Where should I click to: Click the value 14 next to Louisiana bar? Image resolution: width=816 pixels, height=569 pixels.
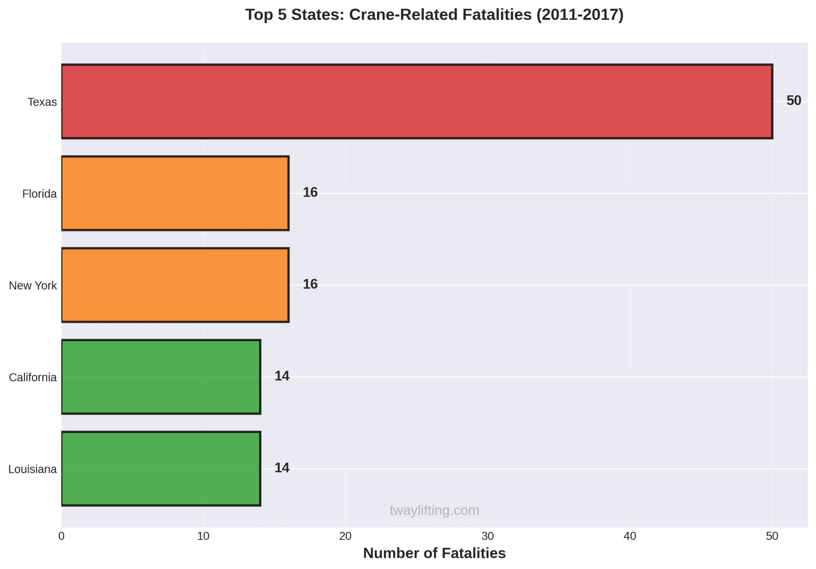pyautogui.click(x=282, y=468)
